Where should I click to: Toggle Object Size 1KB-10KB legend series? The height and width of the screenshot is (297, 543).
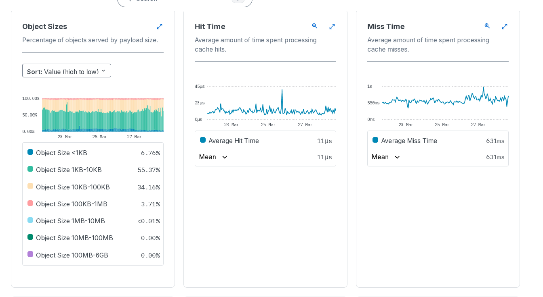tap(69, 170)
